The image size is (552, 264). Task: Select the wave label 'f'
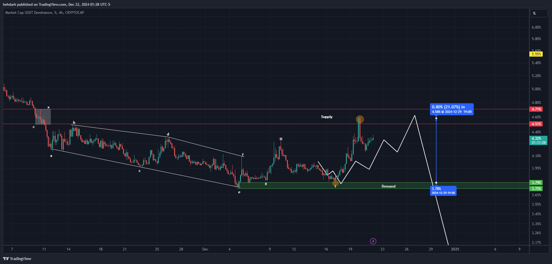click(x=243, y=155)
